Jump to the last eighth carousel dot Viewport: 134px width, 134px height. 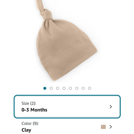[90, 88]
